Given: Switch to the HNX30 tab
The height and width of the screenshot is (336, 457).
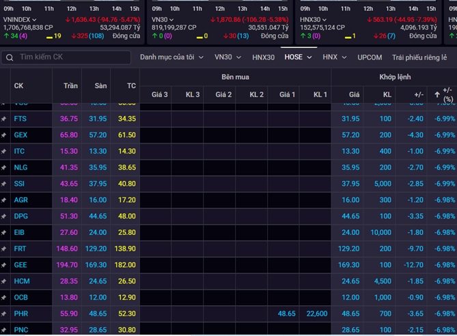Looking at the screenshot, I should point(263,57).
